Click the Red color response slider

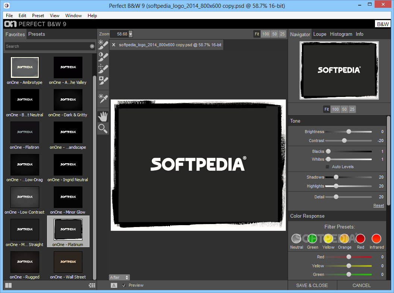(348, 257)
